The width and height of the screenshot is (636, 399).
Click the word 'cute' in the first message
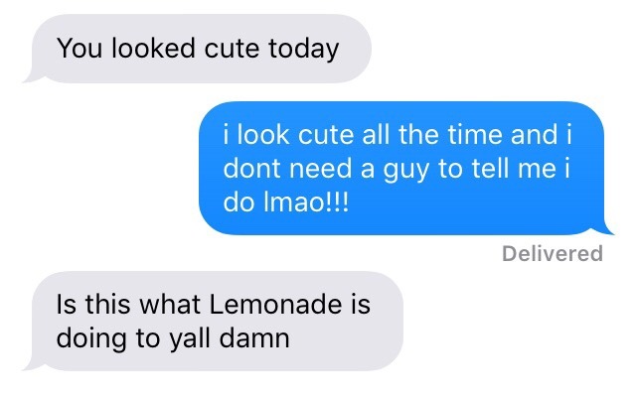point(232,49)
